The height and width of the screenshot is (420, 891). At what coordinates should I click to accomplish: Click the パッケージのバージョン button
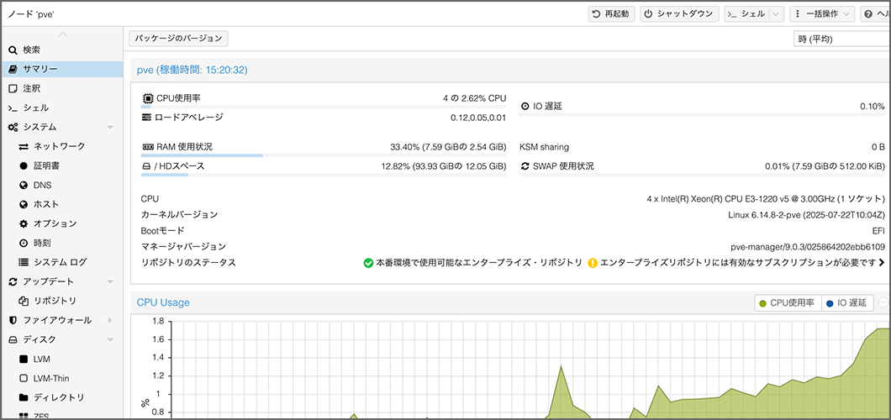(x=178, y=39)
